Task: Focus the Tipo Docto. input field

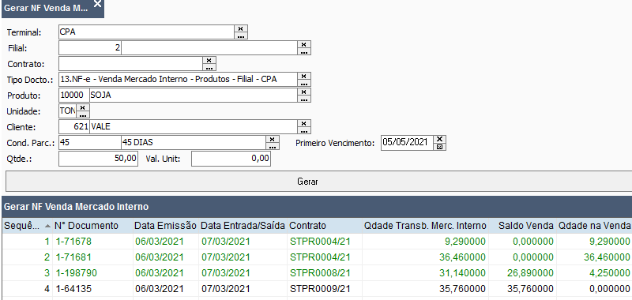Action: (x=178, y=79)
